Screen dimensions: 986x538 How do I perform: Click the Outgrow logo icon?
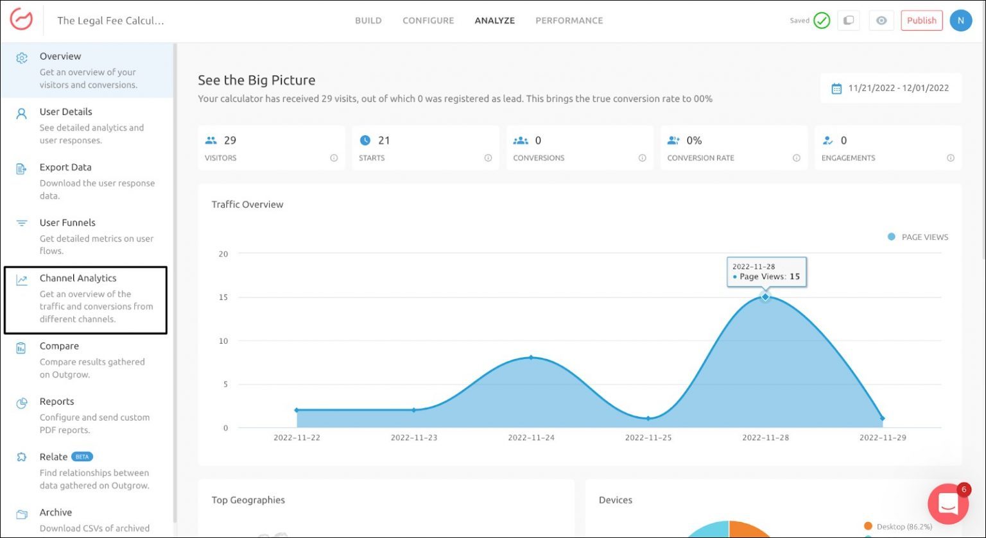click(x=21, y=20)
